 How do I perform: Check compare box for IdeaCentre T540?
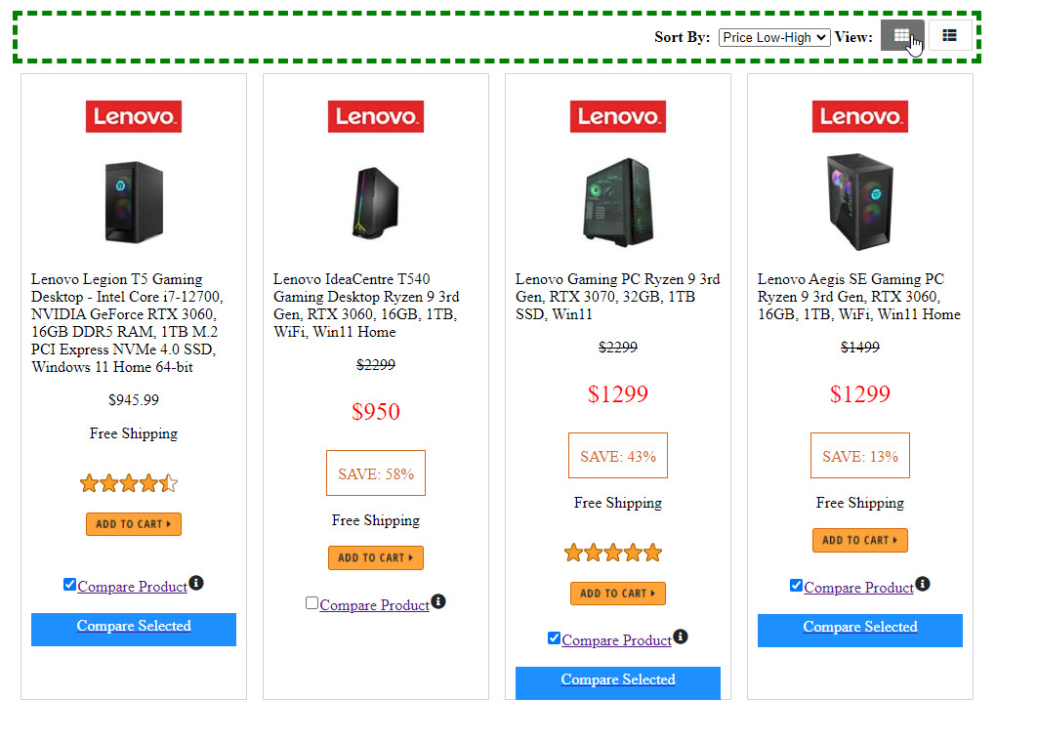(x=311, y=603)
